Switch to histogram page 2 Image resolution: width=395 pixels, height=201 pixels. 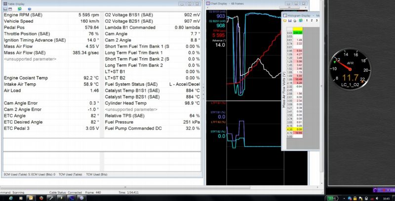click(312, 20)
